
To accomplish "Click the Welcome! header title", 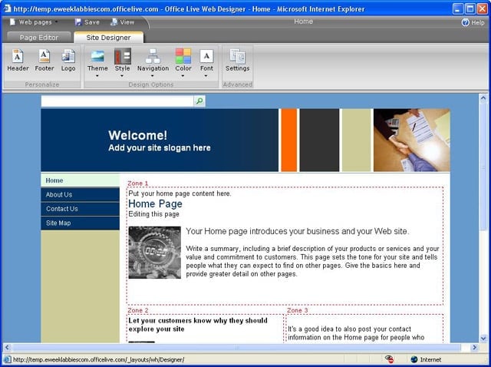I will click(138, 135).
